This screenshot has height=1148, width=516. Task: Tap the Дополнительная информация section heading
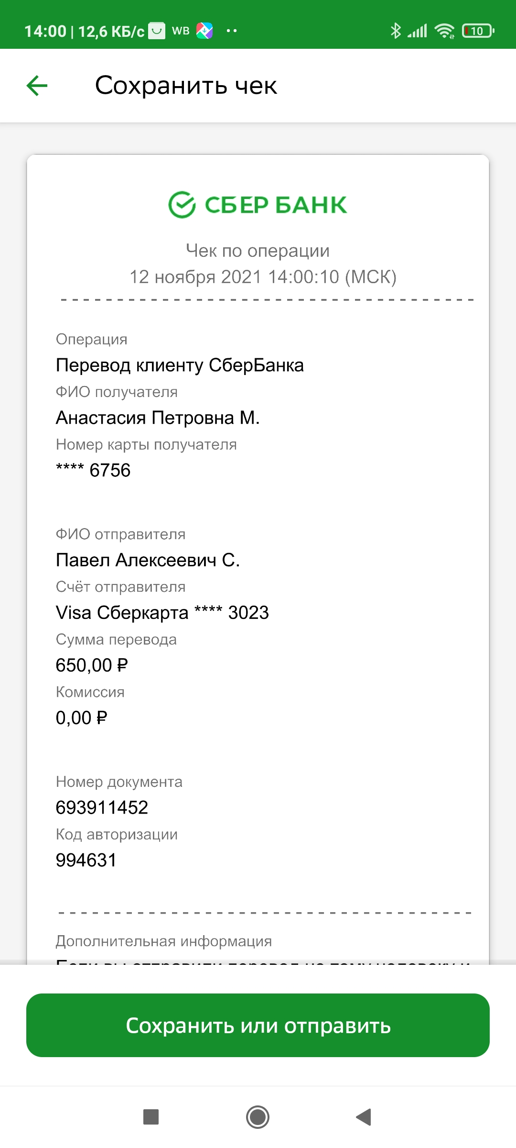pos(164,941)
